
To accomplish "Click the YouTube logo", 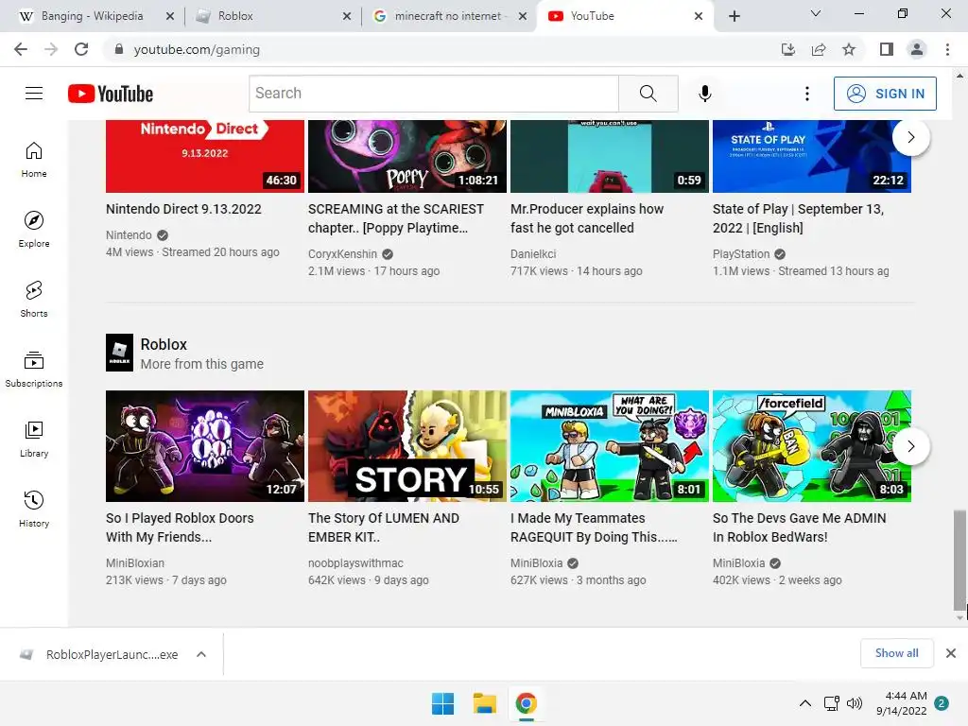I will [111, 94].
